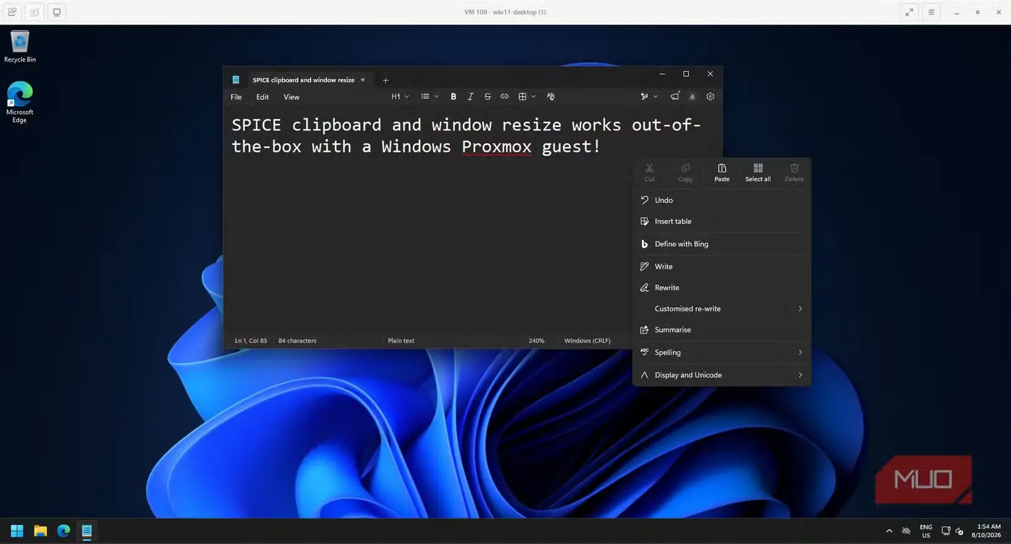Click the account profile icon in Notepad
The image size is (1011, 544).
coord(693,97)
